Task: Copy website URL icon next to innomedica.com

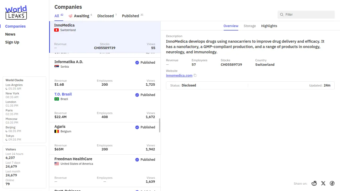Action: [x=195, y=76]
